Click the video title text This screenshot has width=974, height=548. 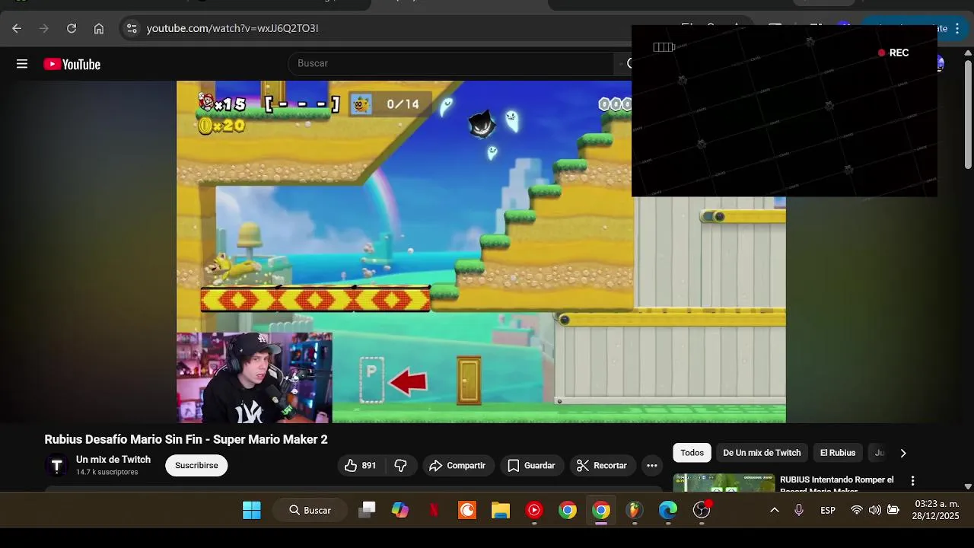pos(186,439)
